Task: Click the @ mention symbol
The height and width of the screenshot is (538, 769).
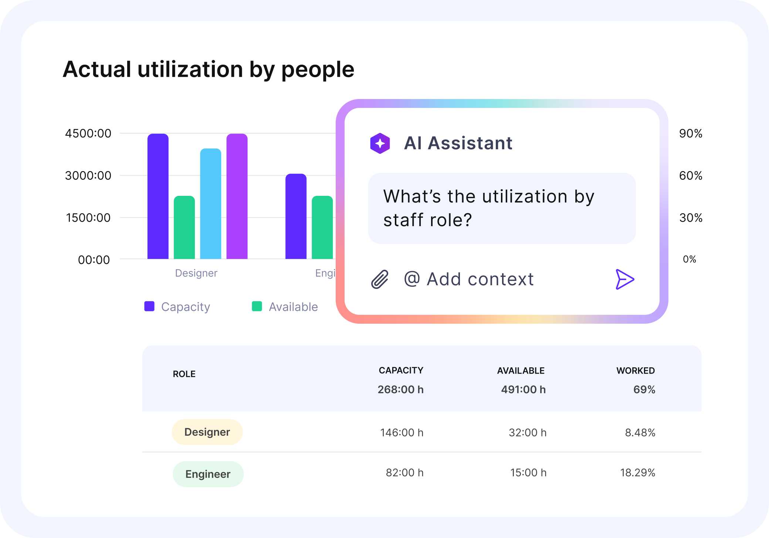Action: coord(412,279)
